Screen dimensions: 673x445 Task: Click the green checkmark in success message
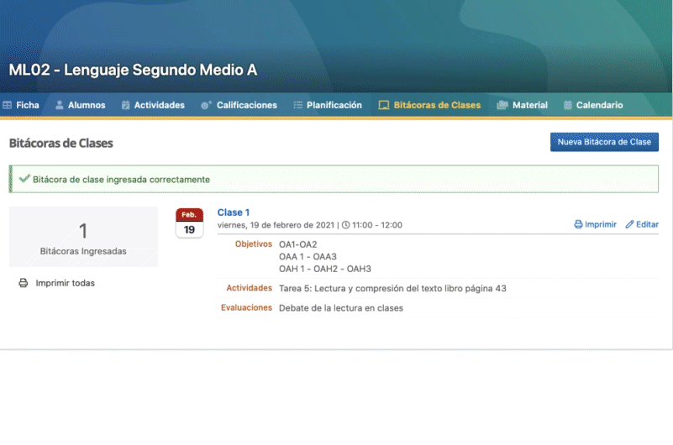click(x=24, y=178)
